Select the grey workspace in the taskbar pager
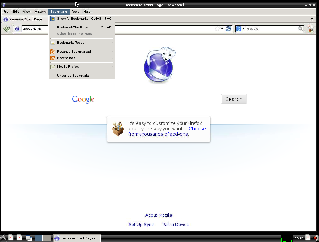Image resolution: width=319 pixels, height=242 pixels. click(x=47, y=238)
